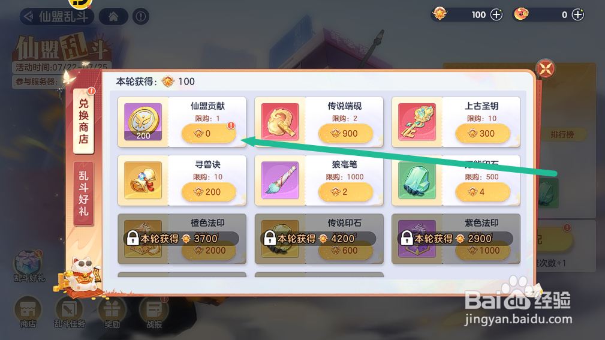Open the info exclamation icon
Viewport: 605px width, 340px height.
tap(141, 17)
